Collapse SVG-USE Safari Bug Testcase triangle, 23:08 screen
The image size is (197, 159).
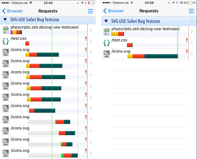click(106, 21)
